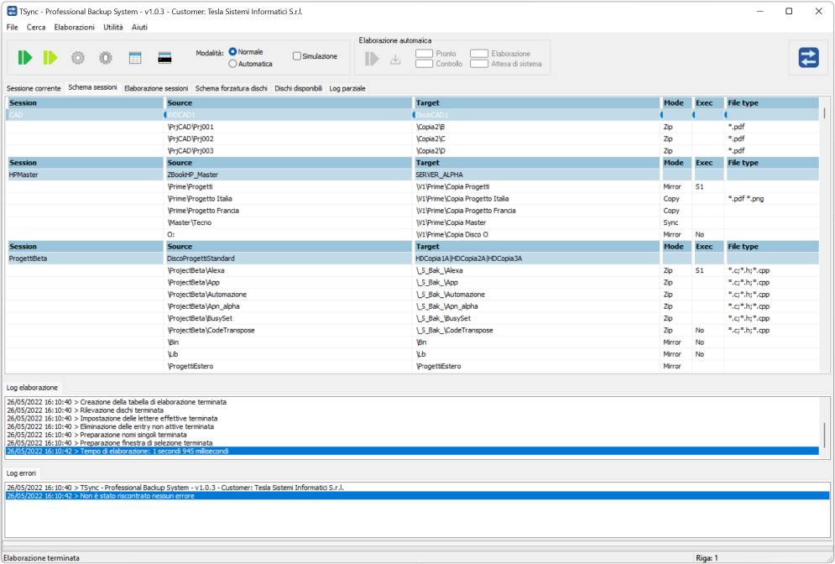Click the gear icon with house symbol

(106, 58)
